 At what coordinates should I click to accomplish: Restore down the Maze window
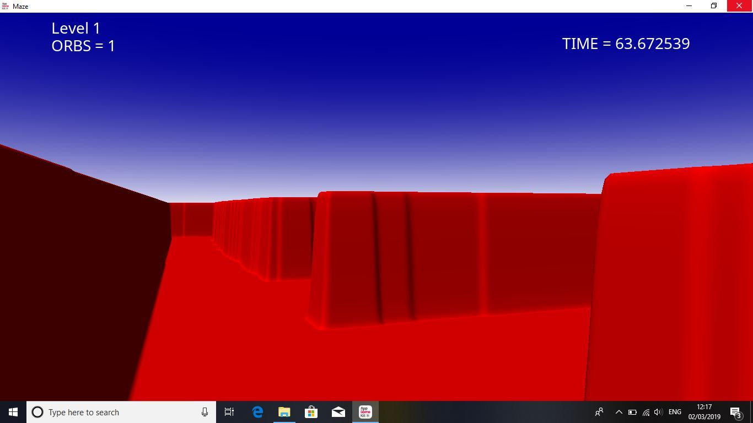point(714,6)
